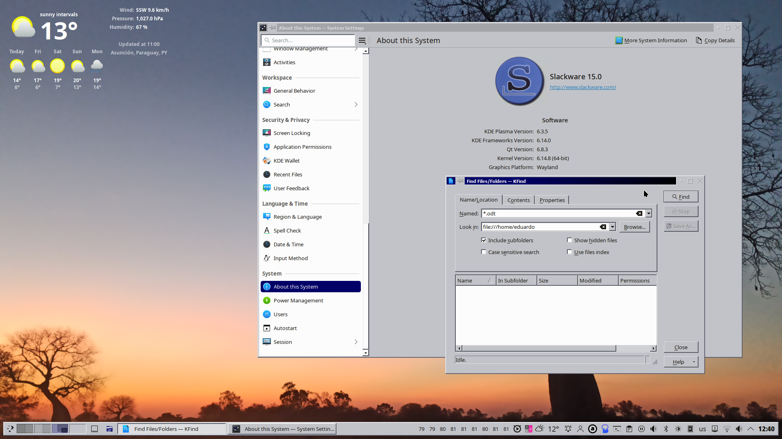Image resolution: width=782 pixels, height=439 pixels.
Task: Open Bluetooth tray icon
Action: (666, 429)
